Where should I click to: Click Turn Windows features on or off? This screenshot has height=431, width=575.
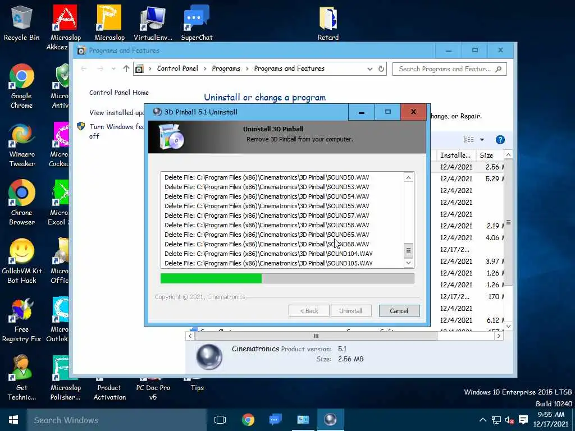pos(117,131)
